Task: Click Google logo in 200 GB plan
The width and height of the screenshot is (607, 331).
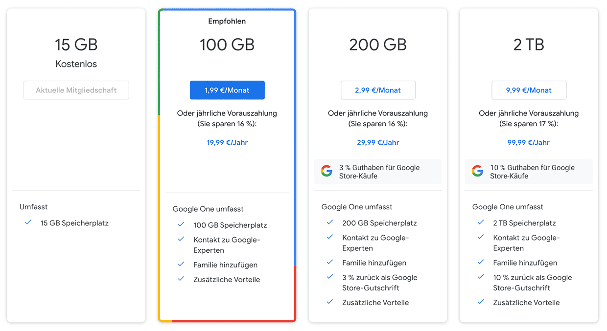Action: (x=327, y=171)
